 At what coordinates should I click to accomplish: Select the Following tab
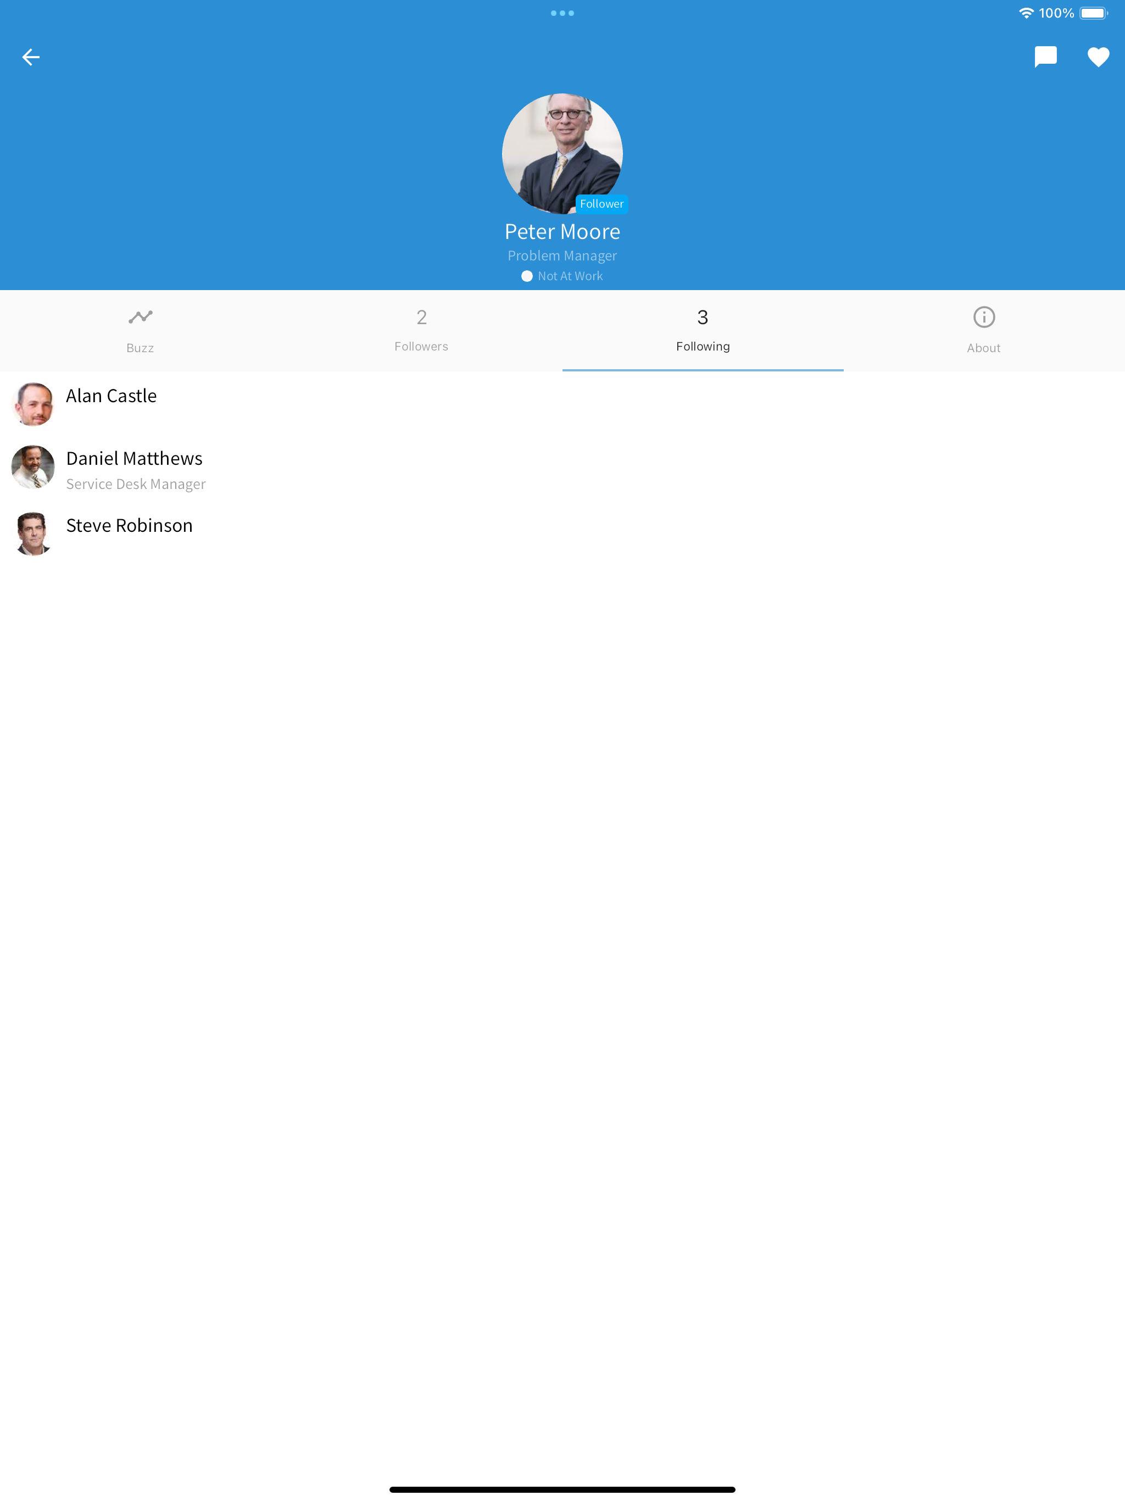(703, 331)
